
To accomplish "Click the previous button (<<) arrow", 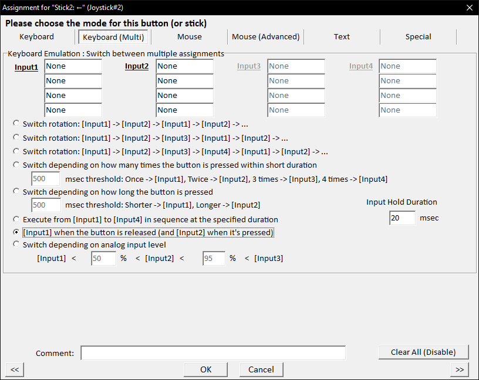I will [x=14, y=369].
